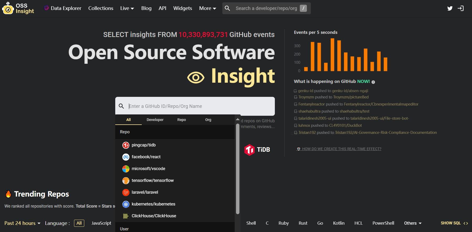Click the facebook/react Meta icon
Viewport: 472px width, 232px height.
126,157
